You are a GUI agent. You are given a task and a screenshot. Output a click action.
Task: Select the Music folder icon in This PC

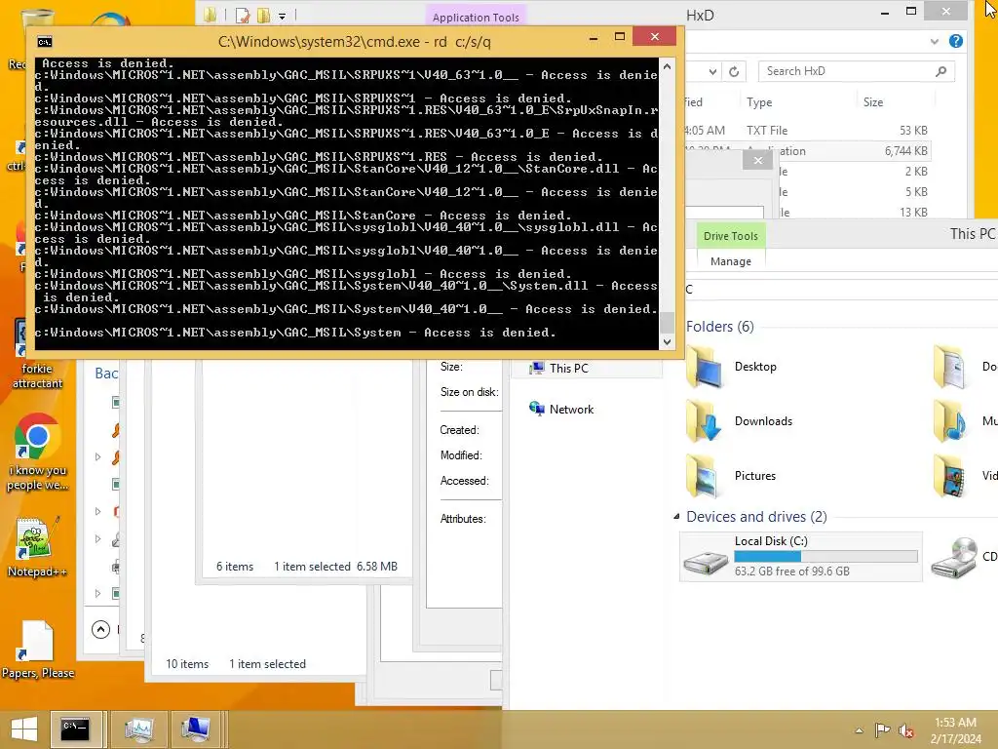tap(951, 421)
